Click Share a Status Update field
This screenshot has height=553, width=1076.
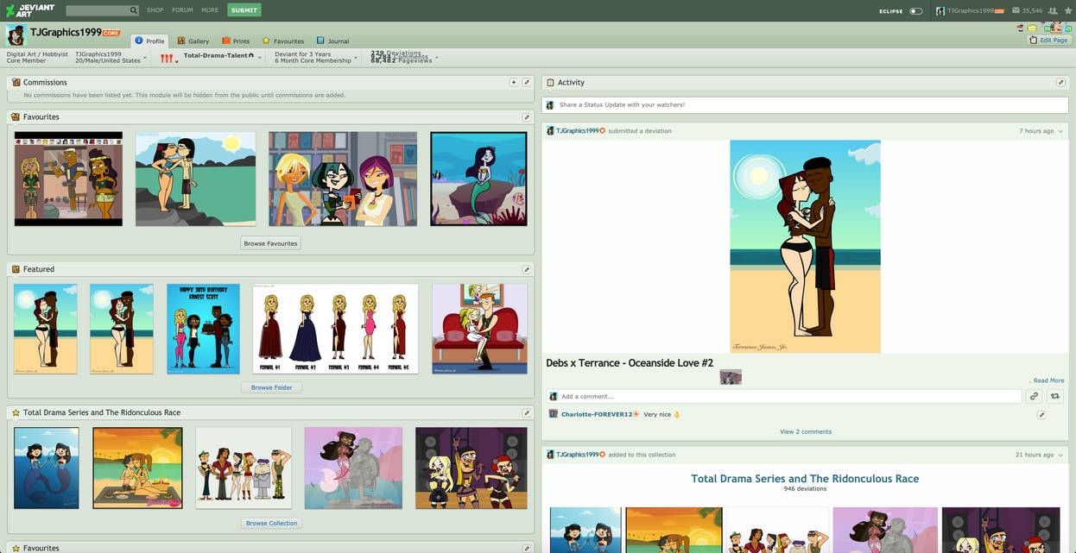pos(805,105)
